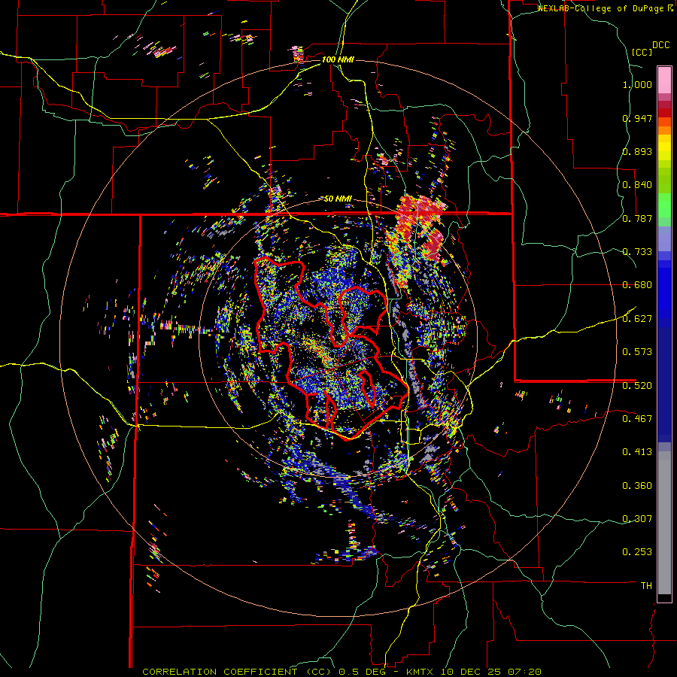Click the TH threshold label on the scale
This screenshot has height=677, width=677.
[646, 586]
